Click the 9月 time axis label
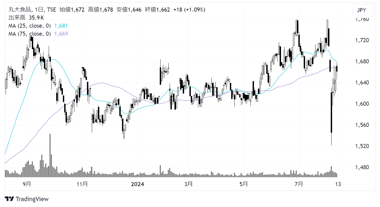The height and width of the screenshot is (207, 380). pyautogui.click(x=27, y=184)
